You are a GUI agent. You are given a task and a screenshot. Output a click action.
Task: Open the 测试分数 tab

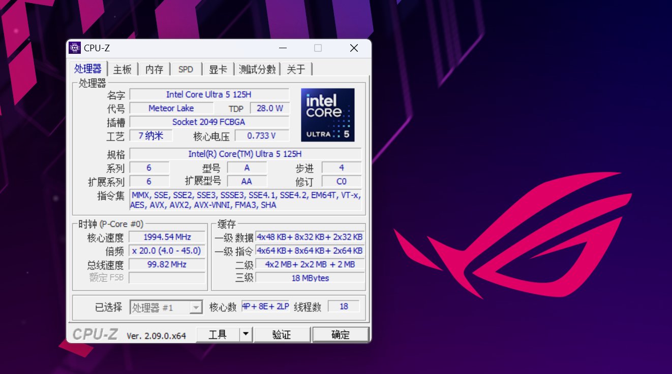257,70
